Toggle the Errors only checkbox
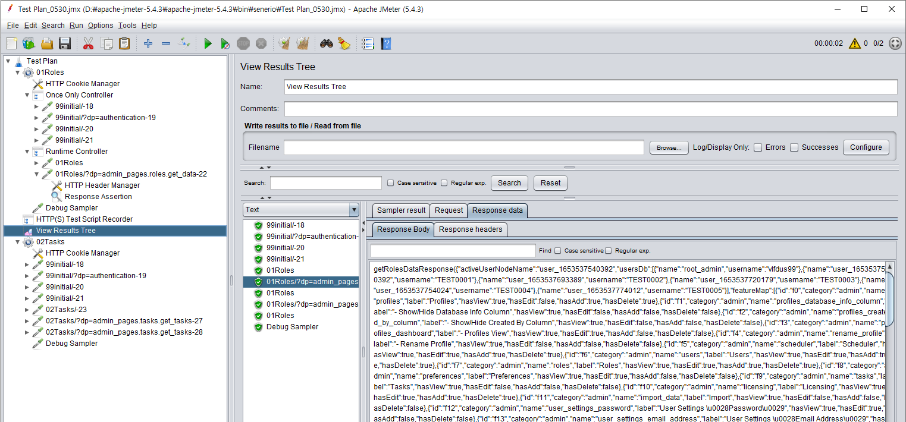The image size is (906, 422). [758, 147]
